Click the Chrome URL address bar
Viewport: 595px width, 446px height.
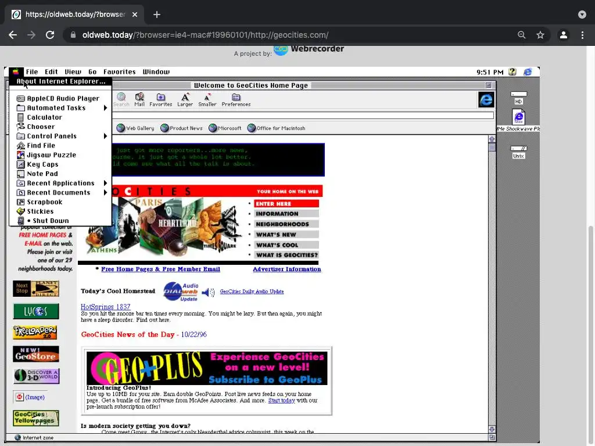point(292,35)
